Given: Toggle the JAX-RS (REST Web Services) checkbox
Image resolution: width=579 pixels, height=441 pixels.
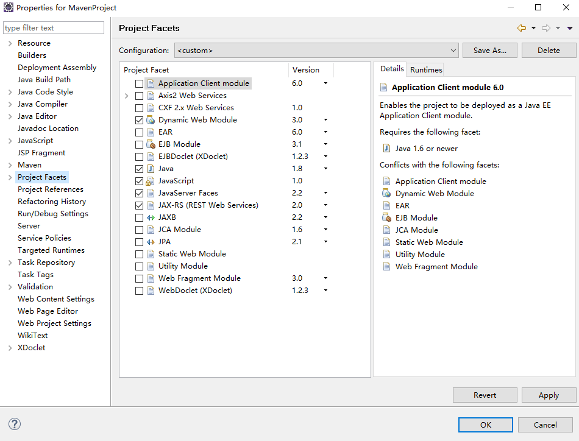Looking at the screenshot, I should [139, 205].
